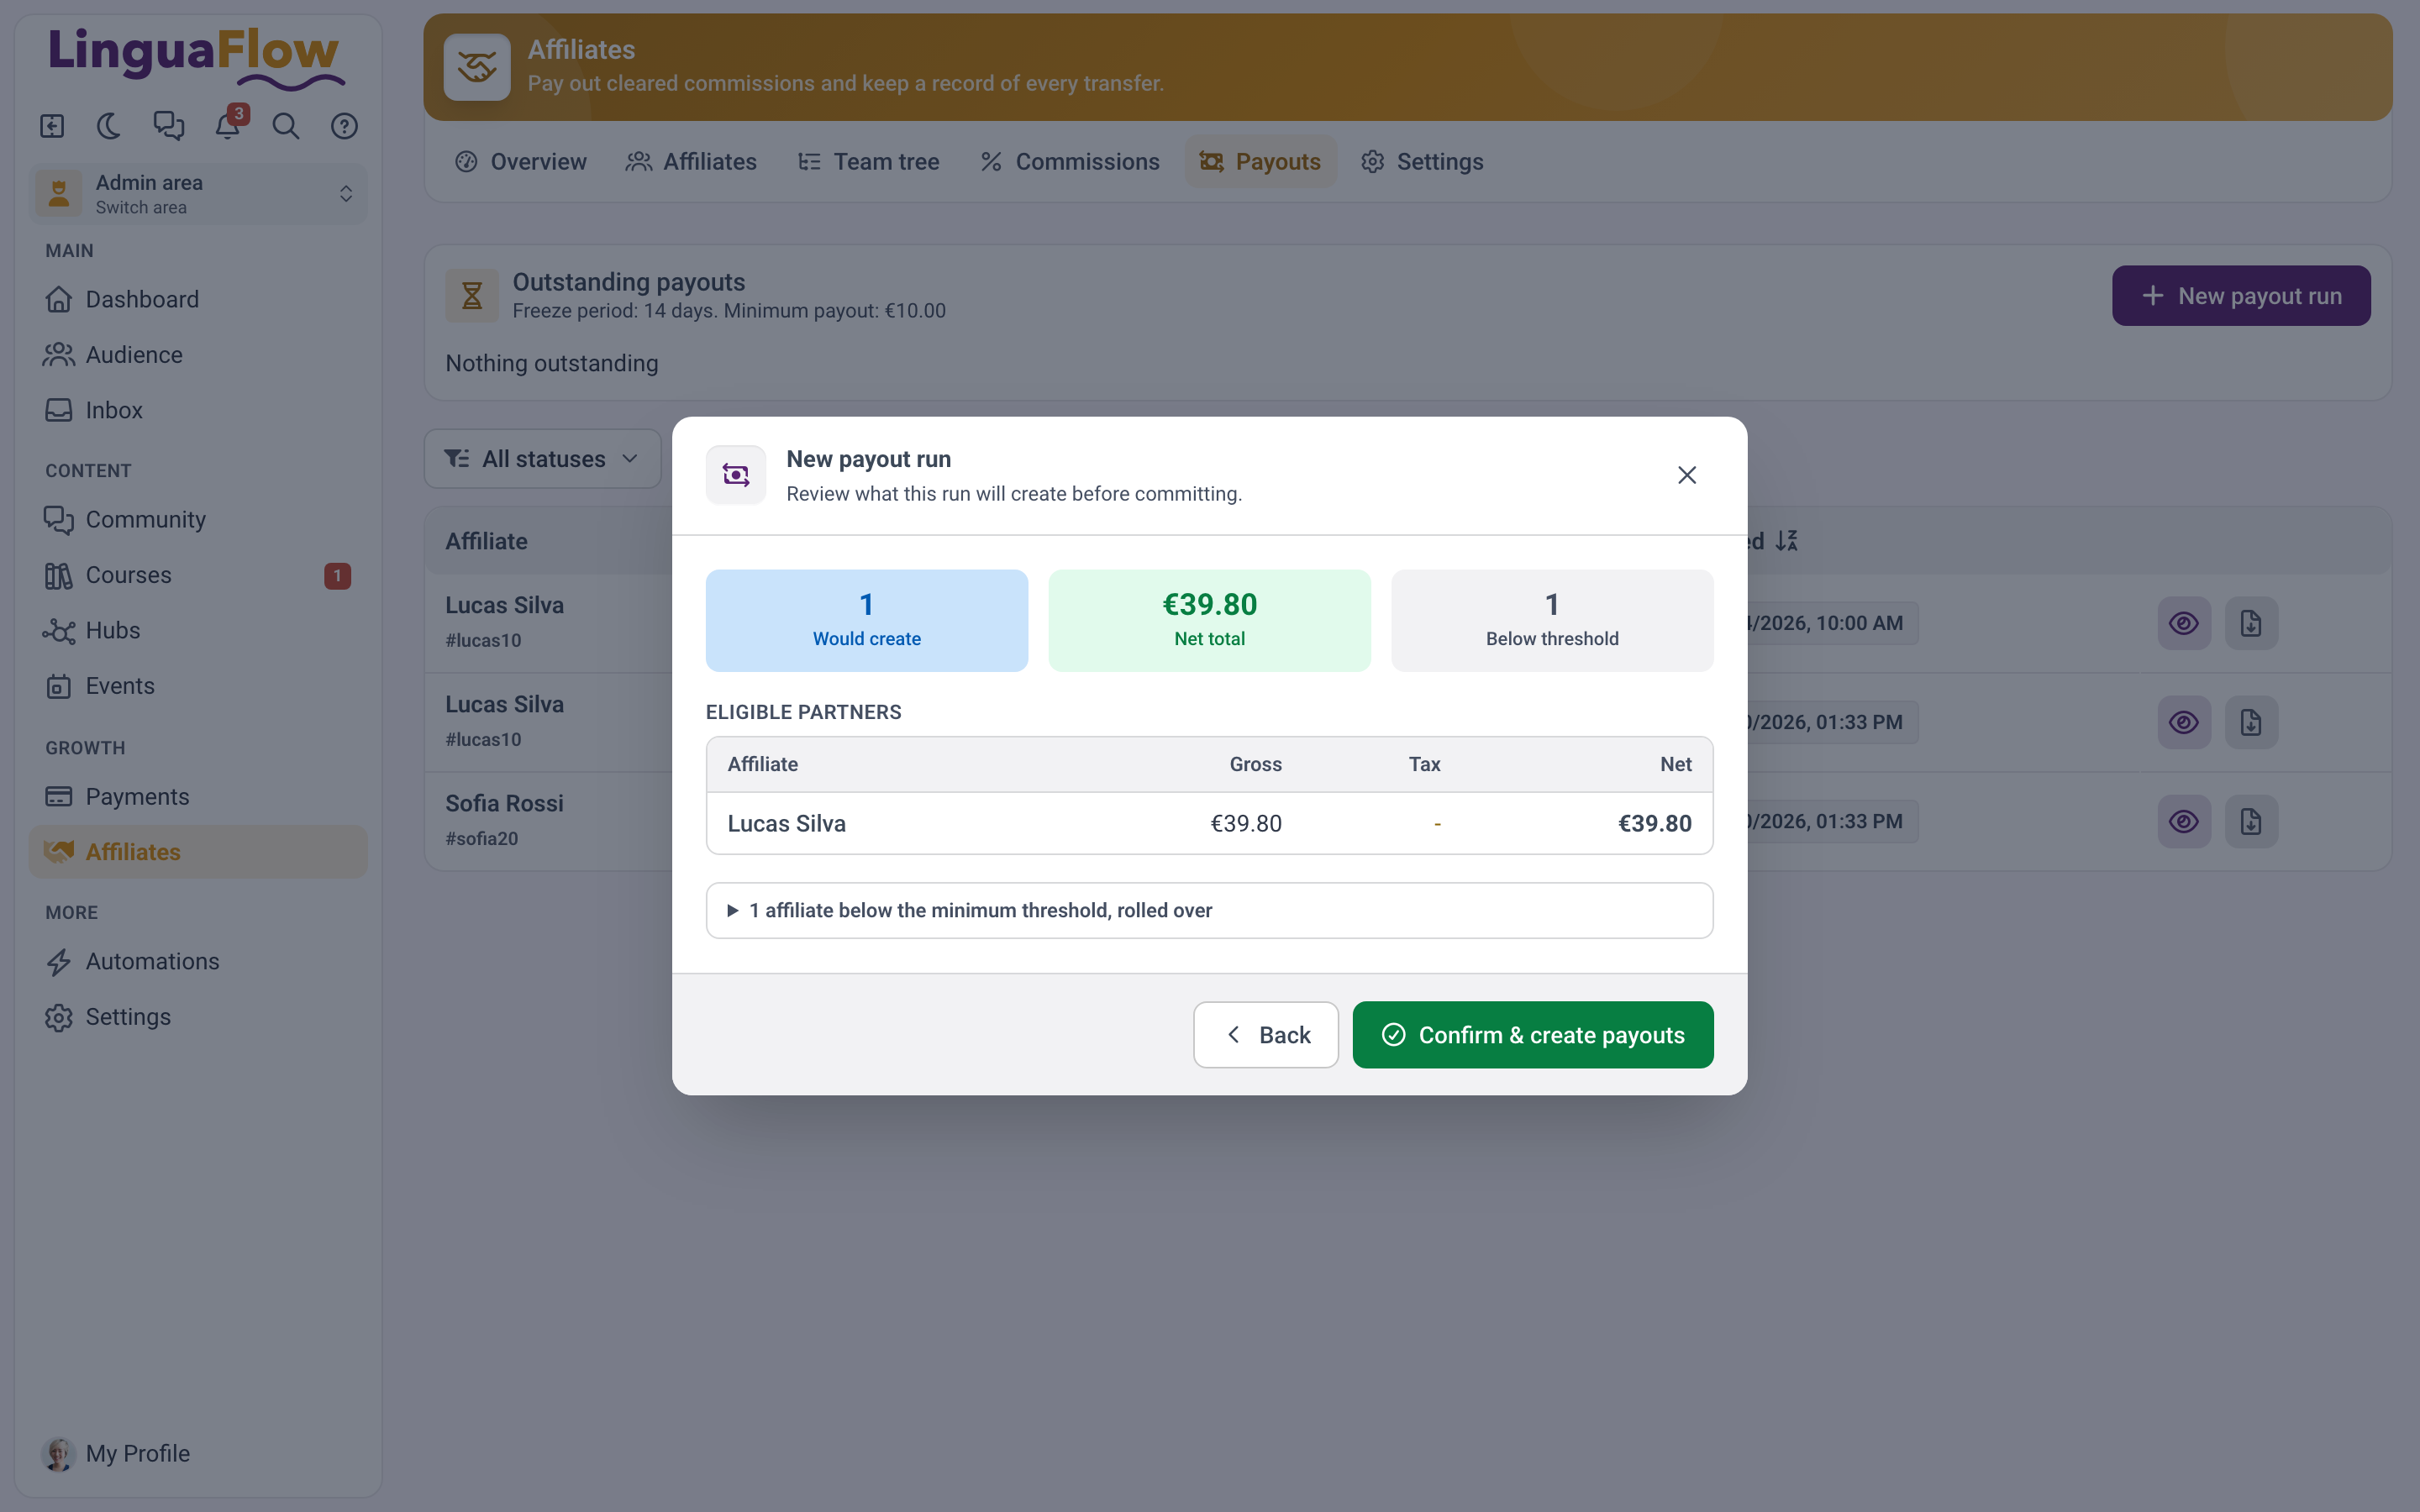The height and width of the screenshot is (1512, 2420).
Task: Download document for 10:00 AM payout
Action: click(2251, 623)
